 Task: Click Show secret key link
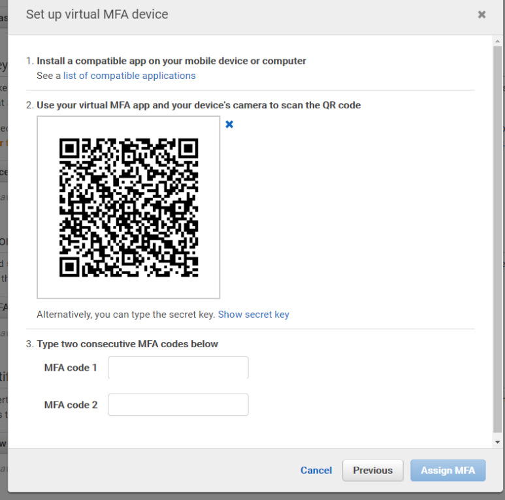[253, 315]
